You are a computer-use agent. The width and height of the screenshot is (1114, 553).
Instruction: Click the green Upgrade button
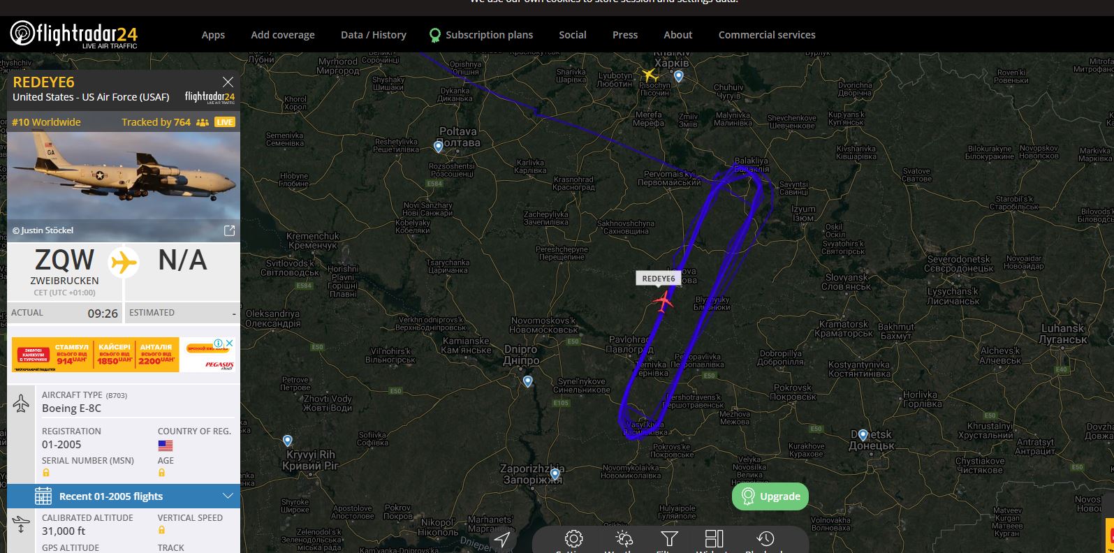click(770, 496)
